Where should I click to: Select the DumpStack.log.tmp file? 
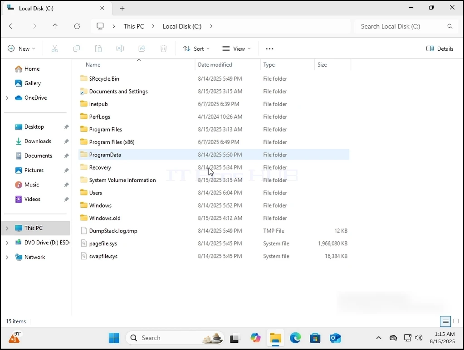pyautogui.click(x=214, y=231)
